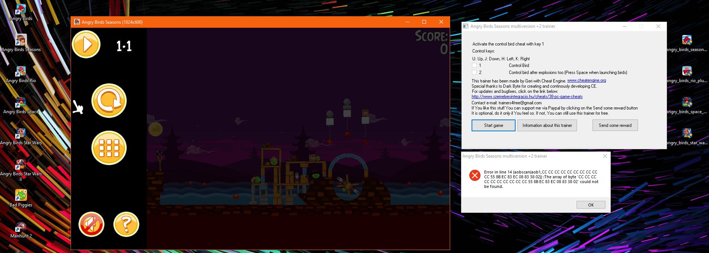709x253 pixels.
Task: Toggle the muted sound speaker icon
Action: point(91,224)
